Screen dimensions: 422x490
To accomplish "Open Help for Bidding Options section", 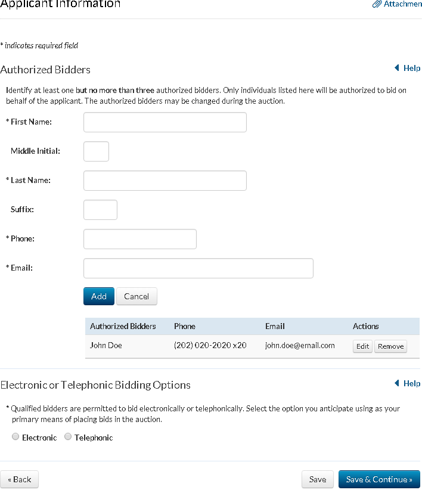I will tap(408, 383).
